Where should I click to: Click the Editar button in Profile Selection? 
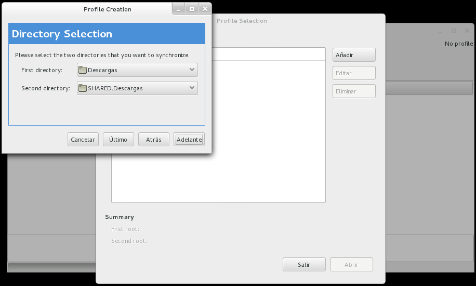(x=354, y=73)
